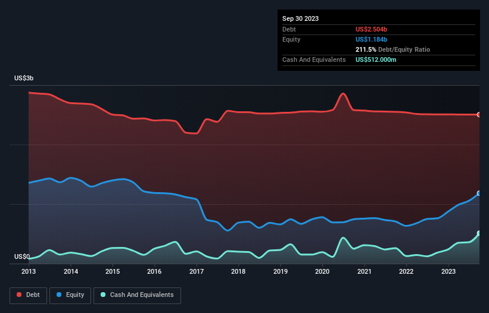Click the US$0 y-axis label

click(x=22, y=257)
